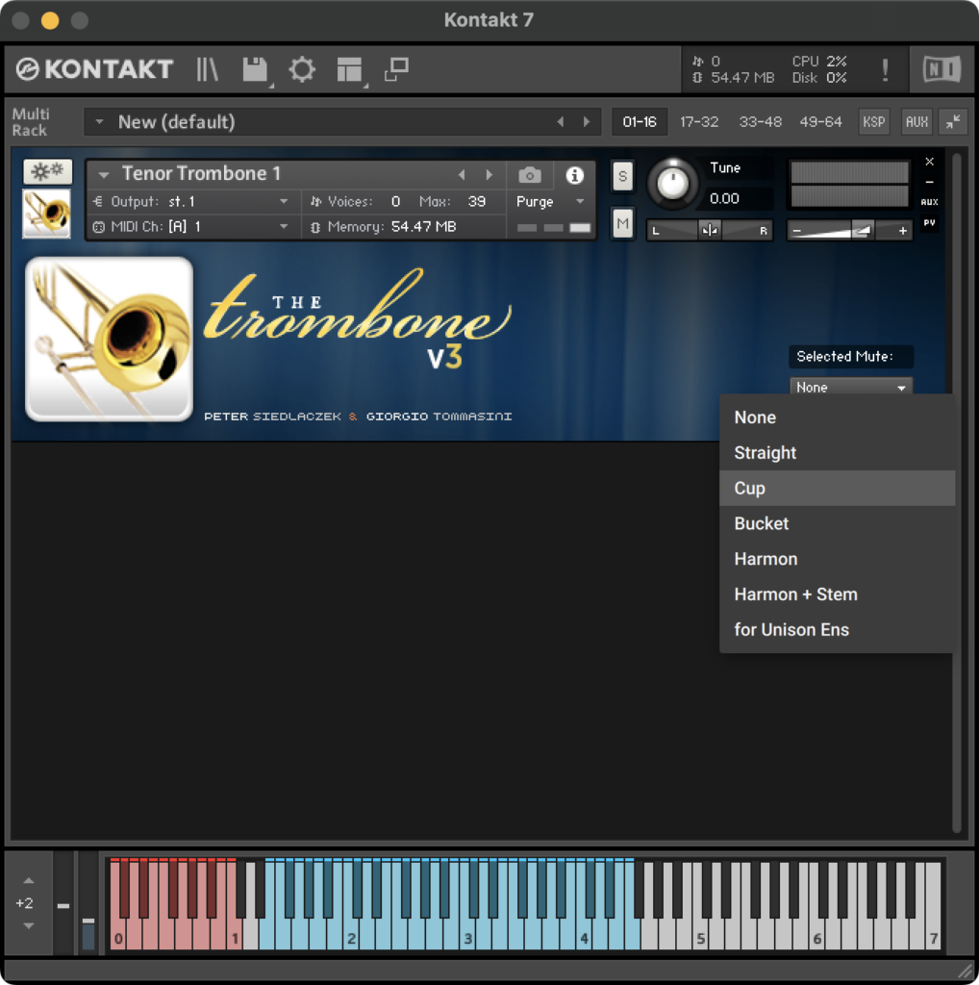Toggle PV performance view
Screen dimensions: 979x985
click(929, 223)
